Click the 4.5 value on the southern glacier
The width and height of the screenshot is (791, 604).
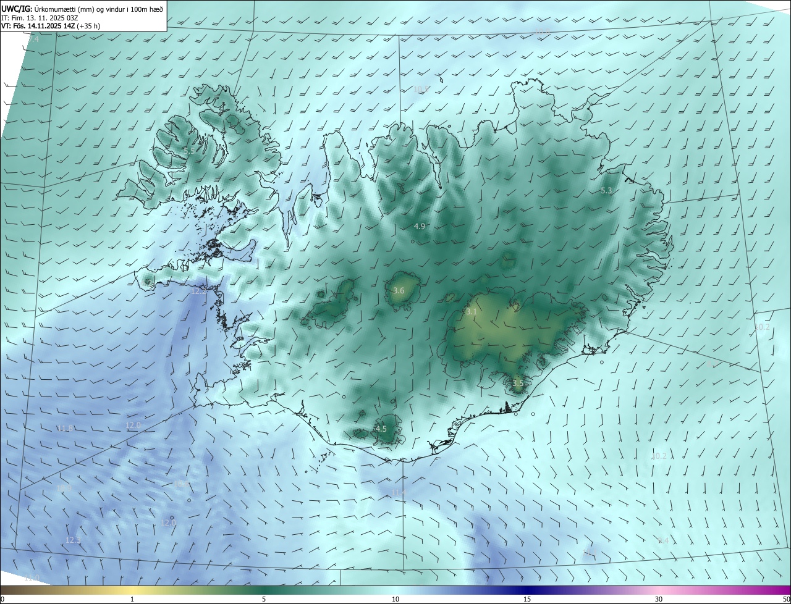(381, 429)
